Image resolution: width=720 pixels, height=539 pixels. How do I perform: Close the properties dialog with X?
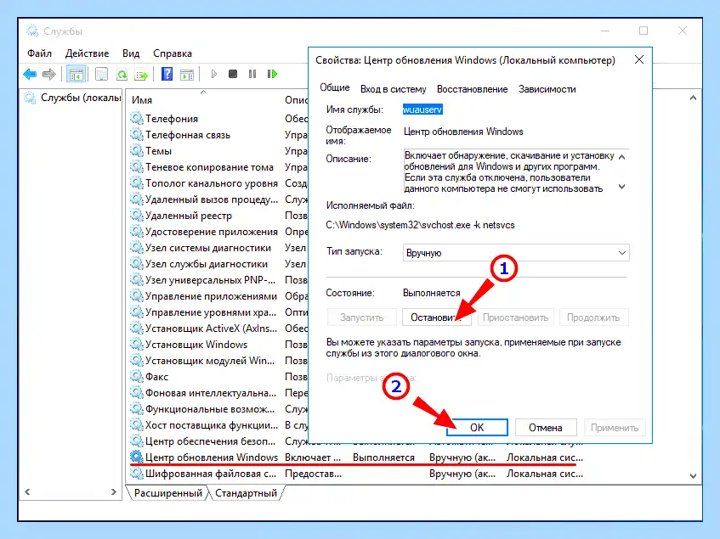point(638,59)
